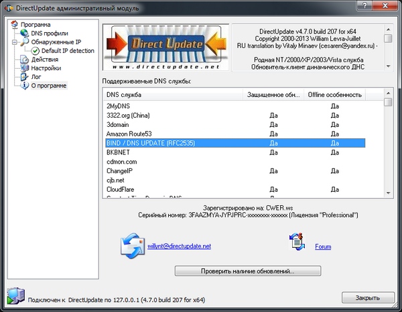Select the CloudFlare row
The height and width of the screenshot is (312, 402).
point(235,189)
